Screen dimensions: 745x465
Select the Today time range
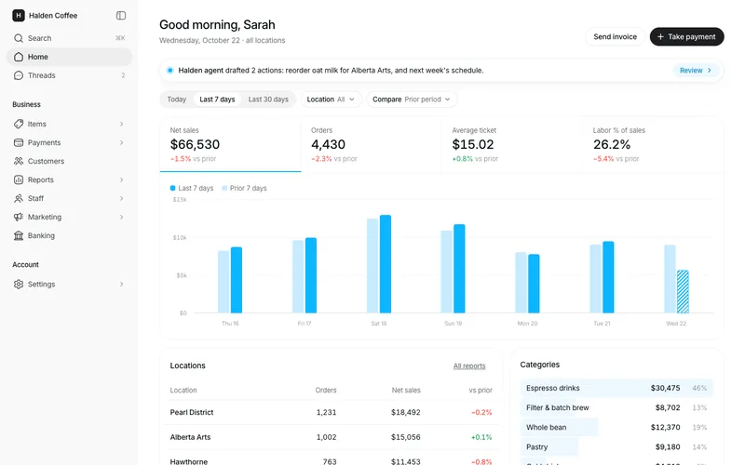point(177,100)
